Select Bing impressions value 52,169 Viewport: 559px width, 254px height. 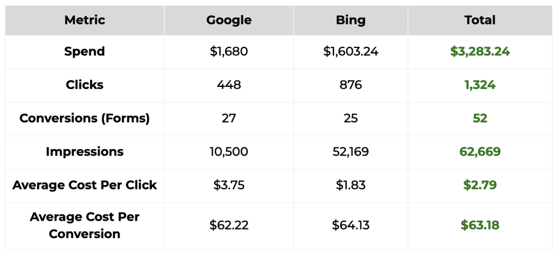click(x=350, y=151)
